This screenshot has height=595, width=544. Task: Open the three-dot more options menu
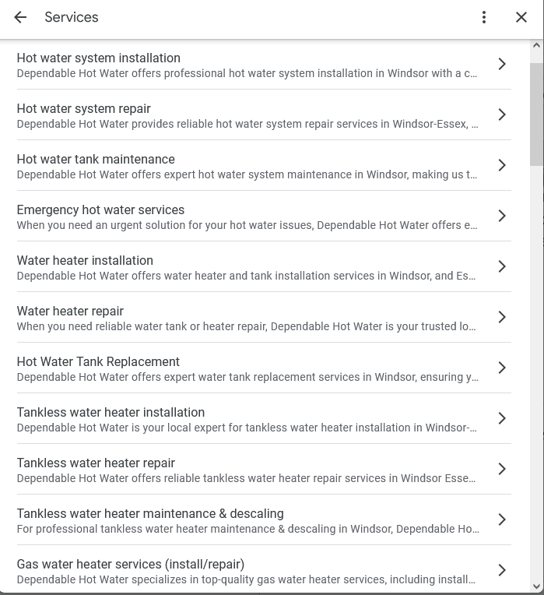[484, 17]
